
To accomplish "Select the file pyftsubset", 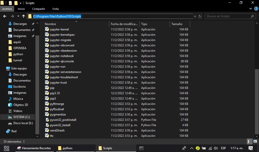I will [x=57, y=109].
